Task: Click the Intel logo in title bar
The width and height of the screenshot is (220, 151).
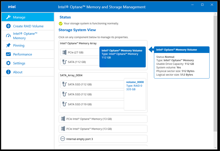Action: (12, 7)
